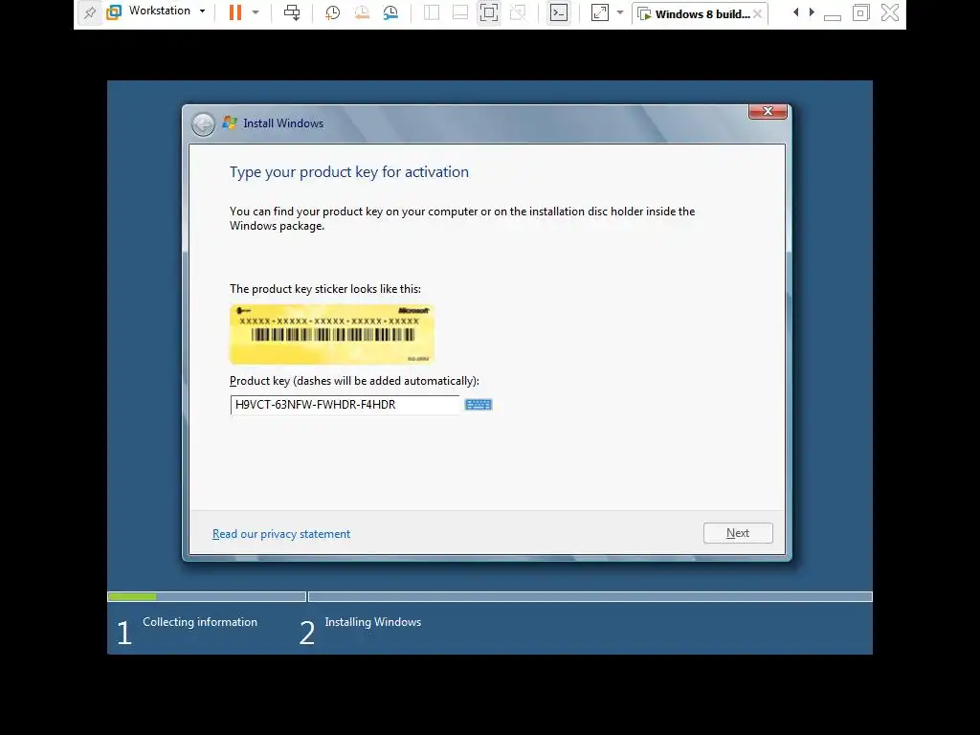The height and width of the screenshot is (735, 980).
Task: Expand the Workstation dropdown arrow
Action: [203, 11]
